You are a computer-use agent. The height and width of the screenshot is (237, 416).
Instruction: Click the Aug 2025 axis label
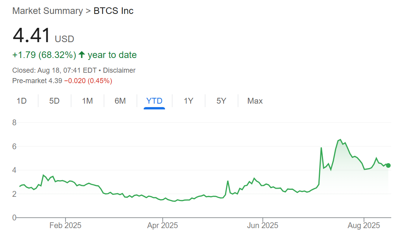364,225
